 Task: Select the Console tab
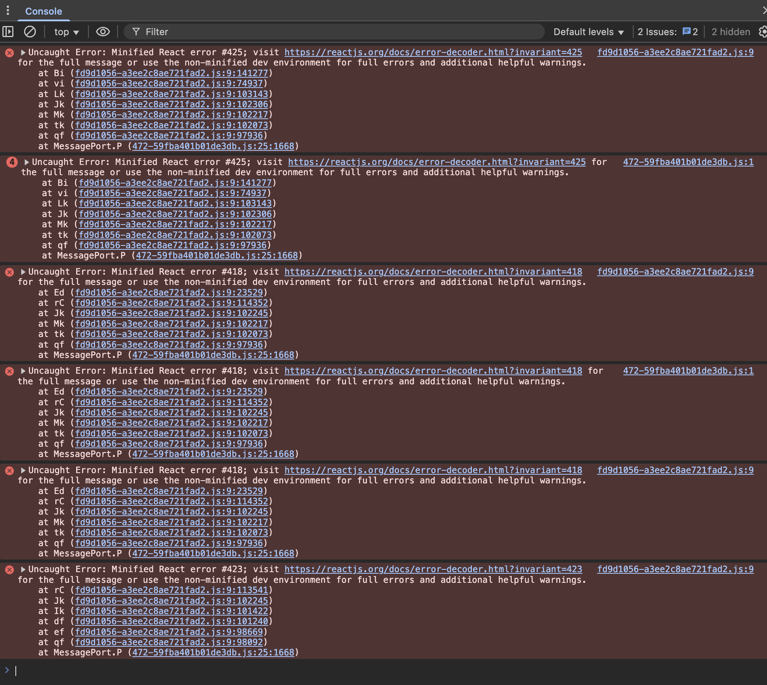pyautogui.click(x=43, y=11)
